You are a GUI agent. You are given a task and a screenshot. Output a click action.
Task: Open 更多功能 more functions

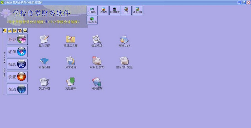124,41
